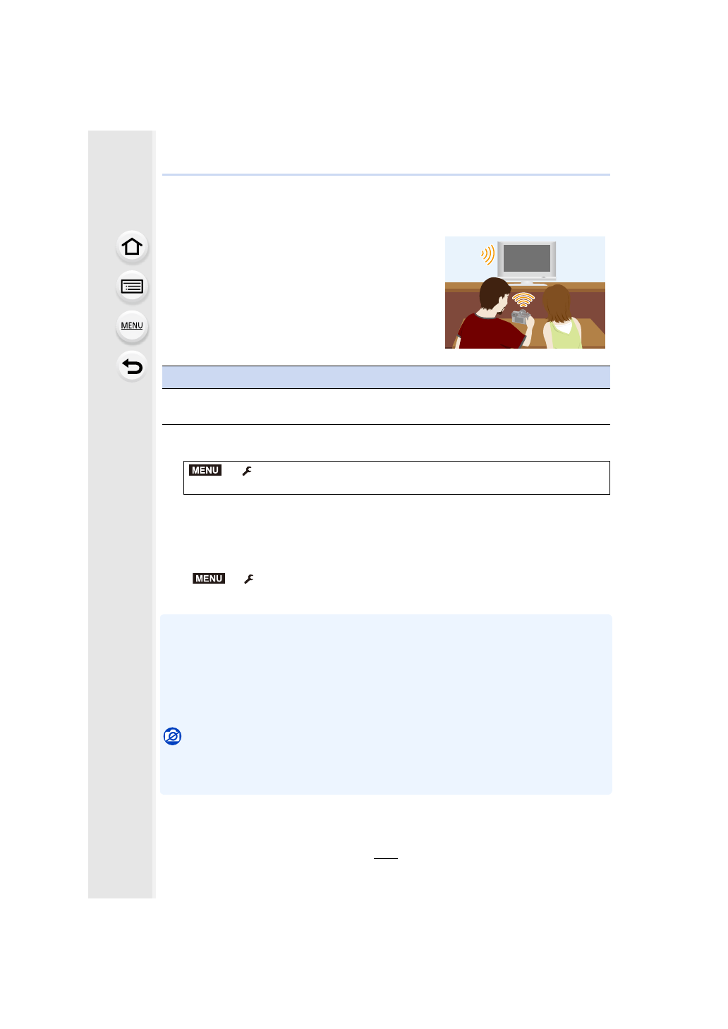728x1029 pixels.
Task: Click the gray TV screen in illustration
Action: pos(527,258)
